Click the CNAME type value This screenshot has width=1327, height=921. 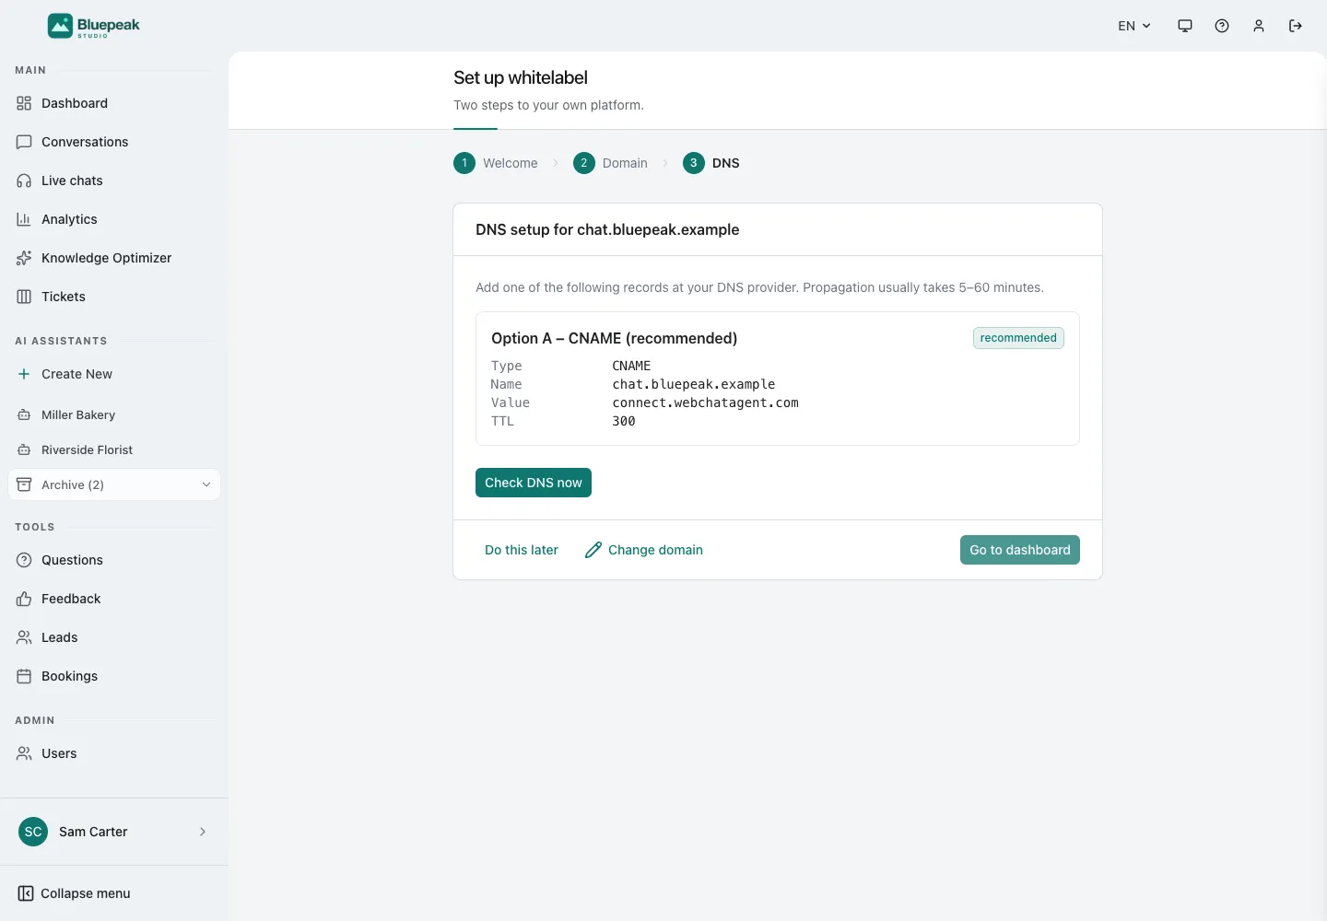(x=631, y=366)
